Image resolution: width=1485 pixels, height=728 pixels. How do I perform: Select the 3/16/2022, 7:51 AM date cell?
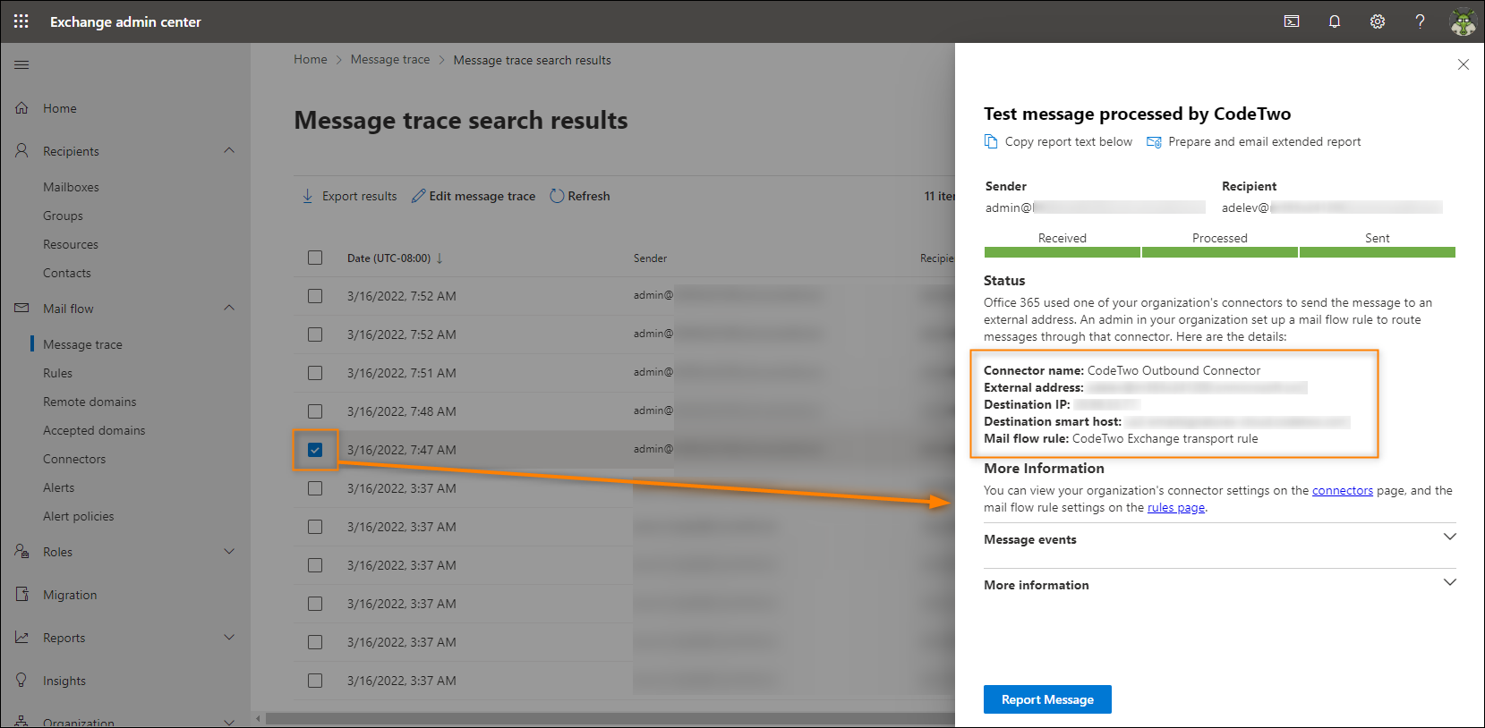coord(402,373)
